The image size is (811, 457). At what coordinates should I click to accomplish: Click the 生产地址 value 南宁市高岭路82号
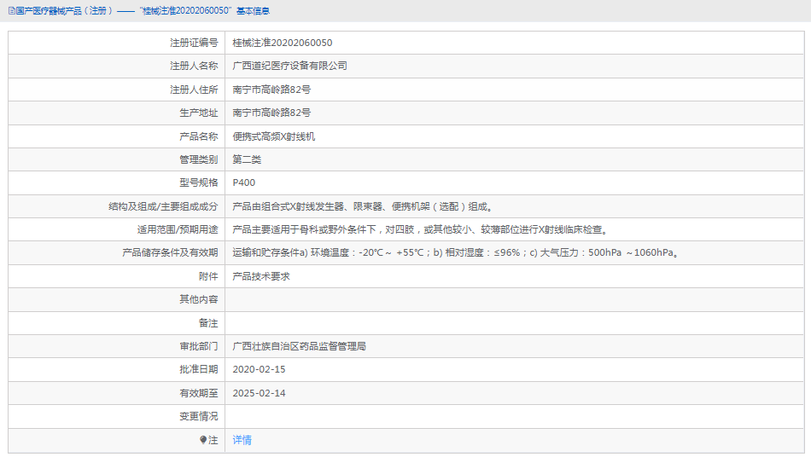click(x=271, y=113)
